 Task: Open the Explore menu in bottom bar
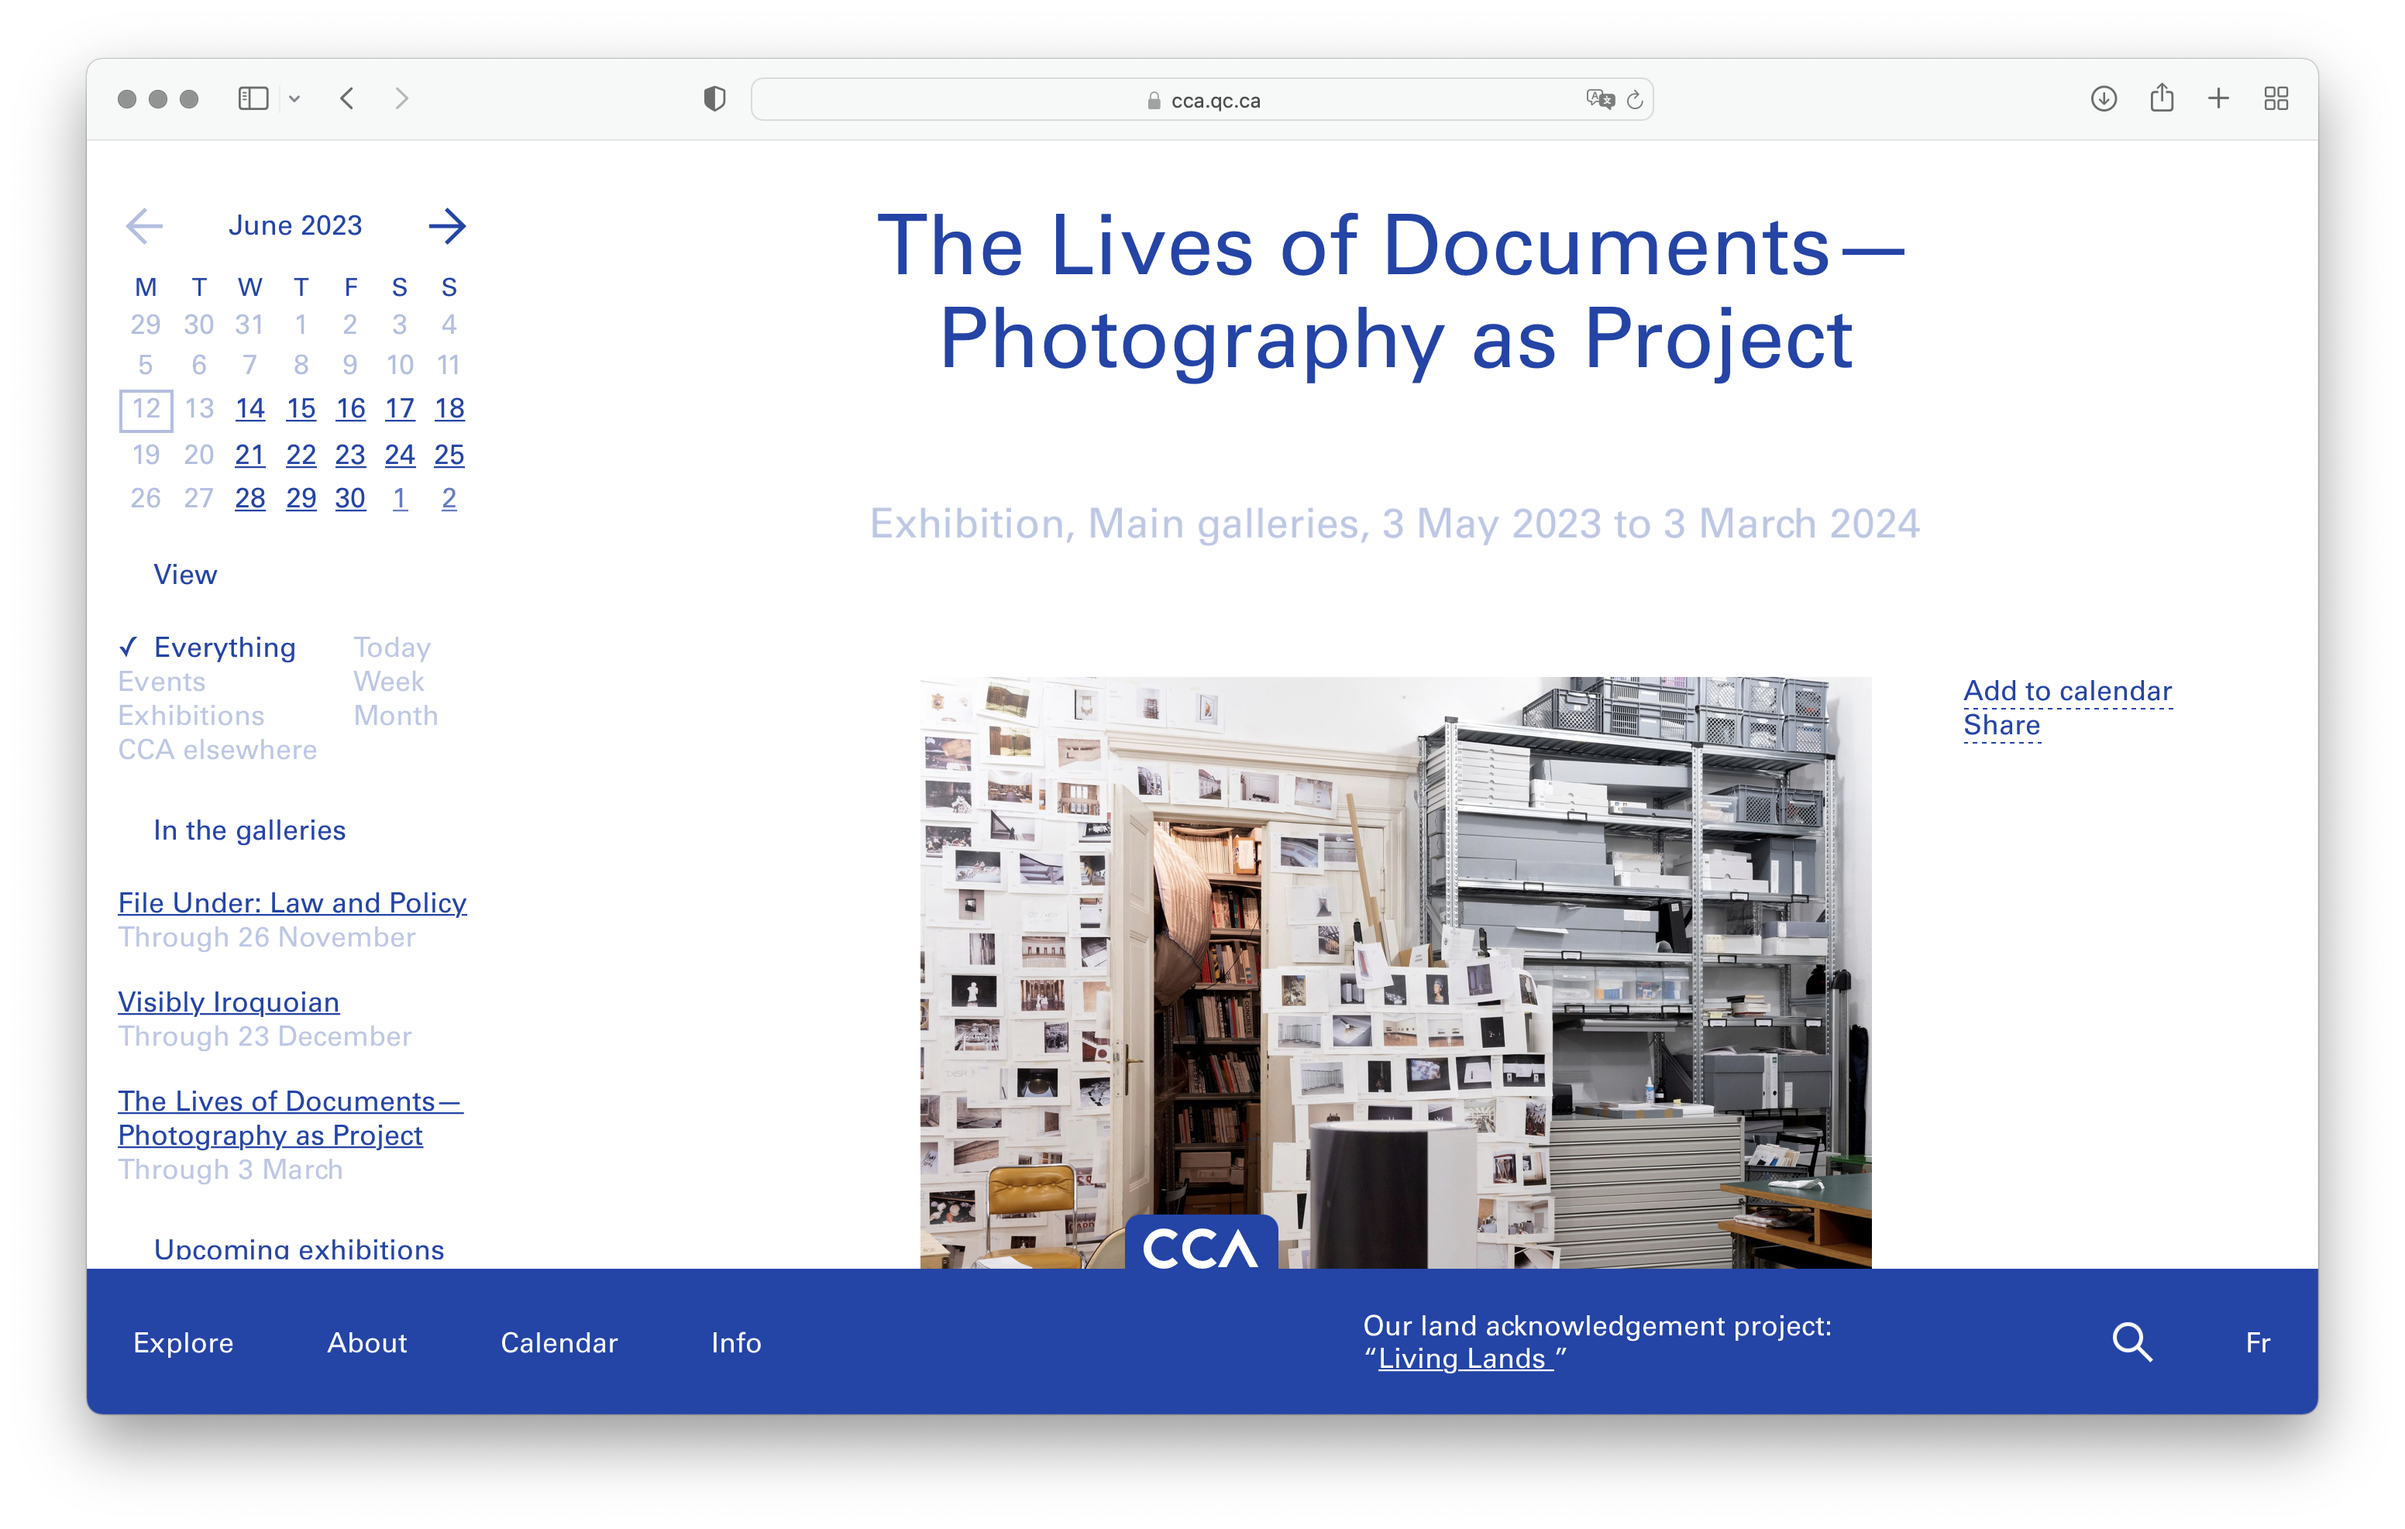click(x=183, y=1343)
